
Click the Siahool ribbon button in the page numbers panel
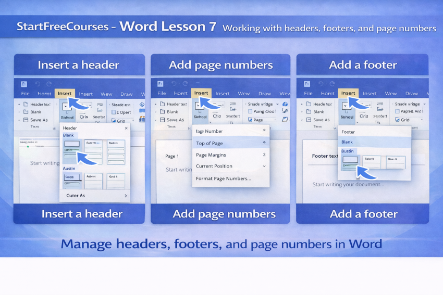tap(200, 110)
